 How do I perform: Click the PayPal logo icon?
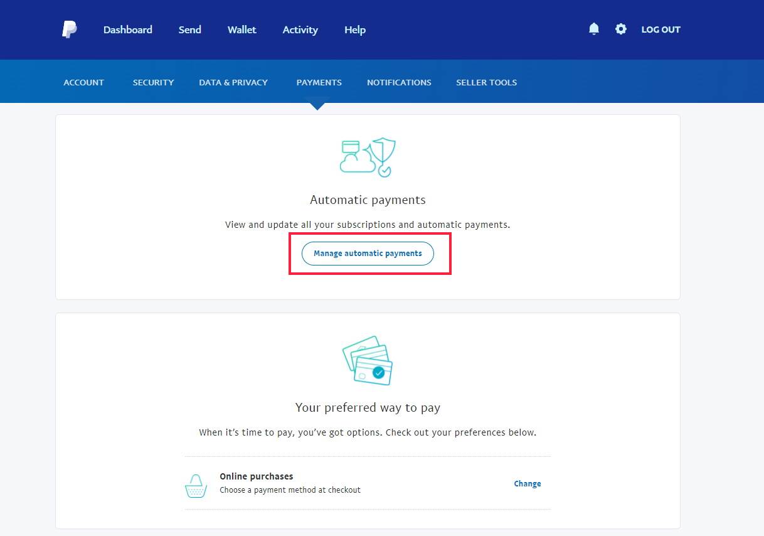pyautogui.click(x=69, y=29)
